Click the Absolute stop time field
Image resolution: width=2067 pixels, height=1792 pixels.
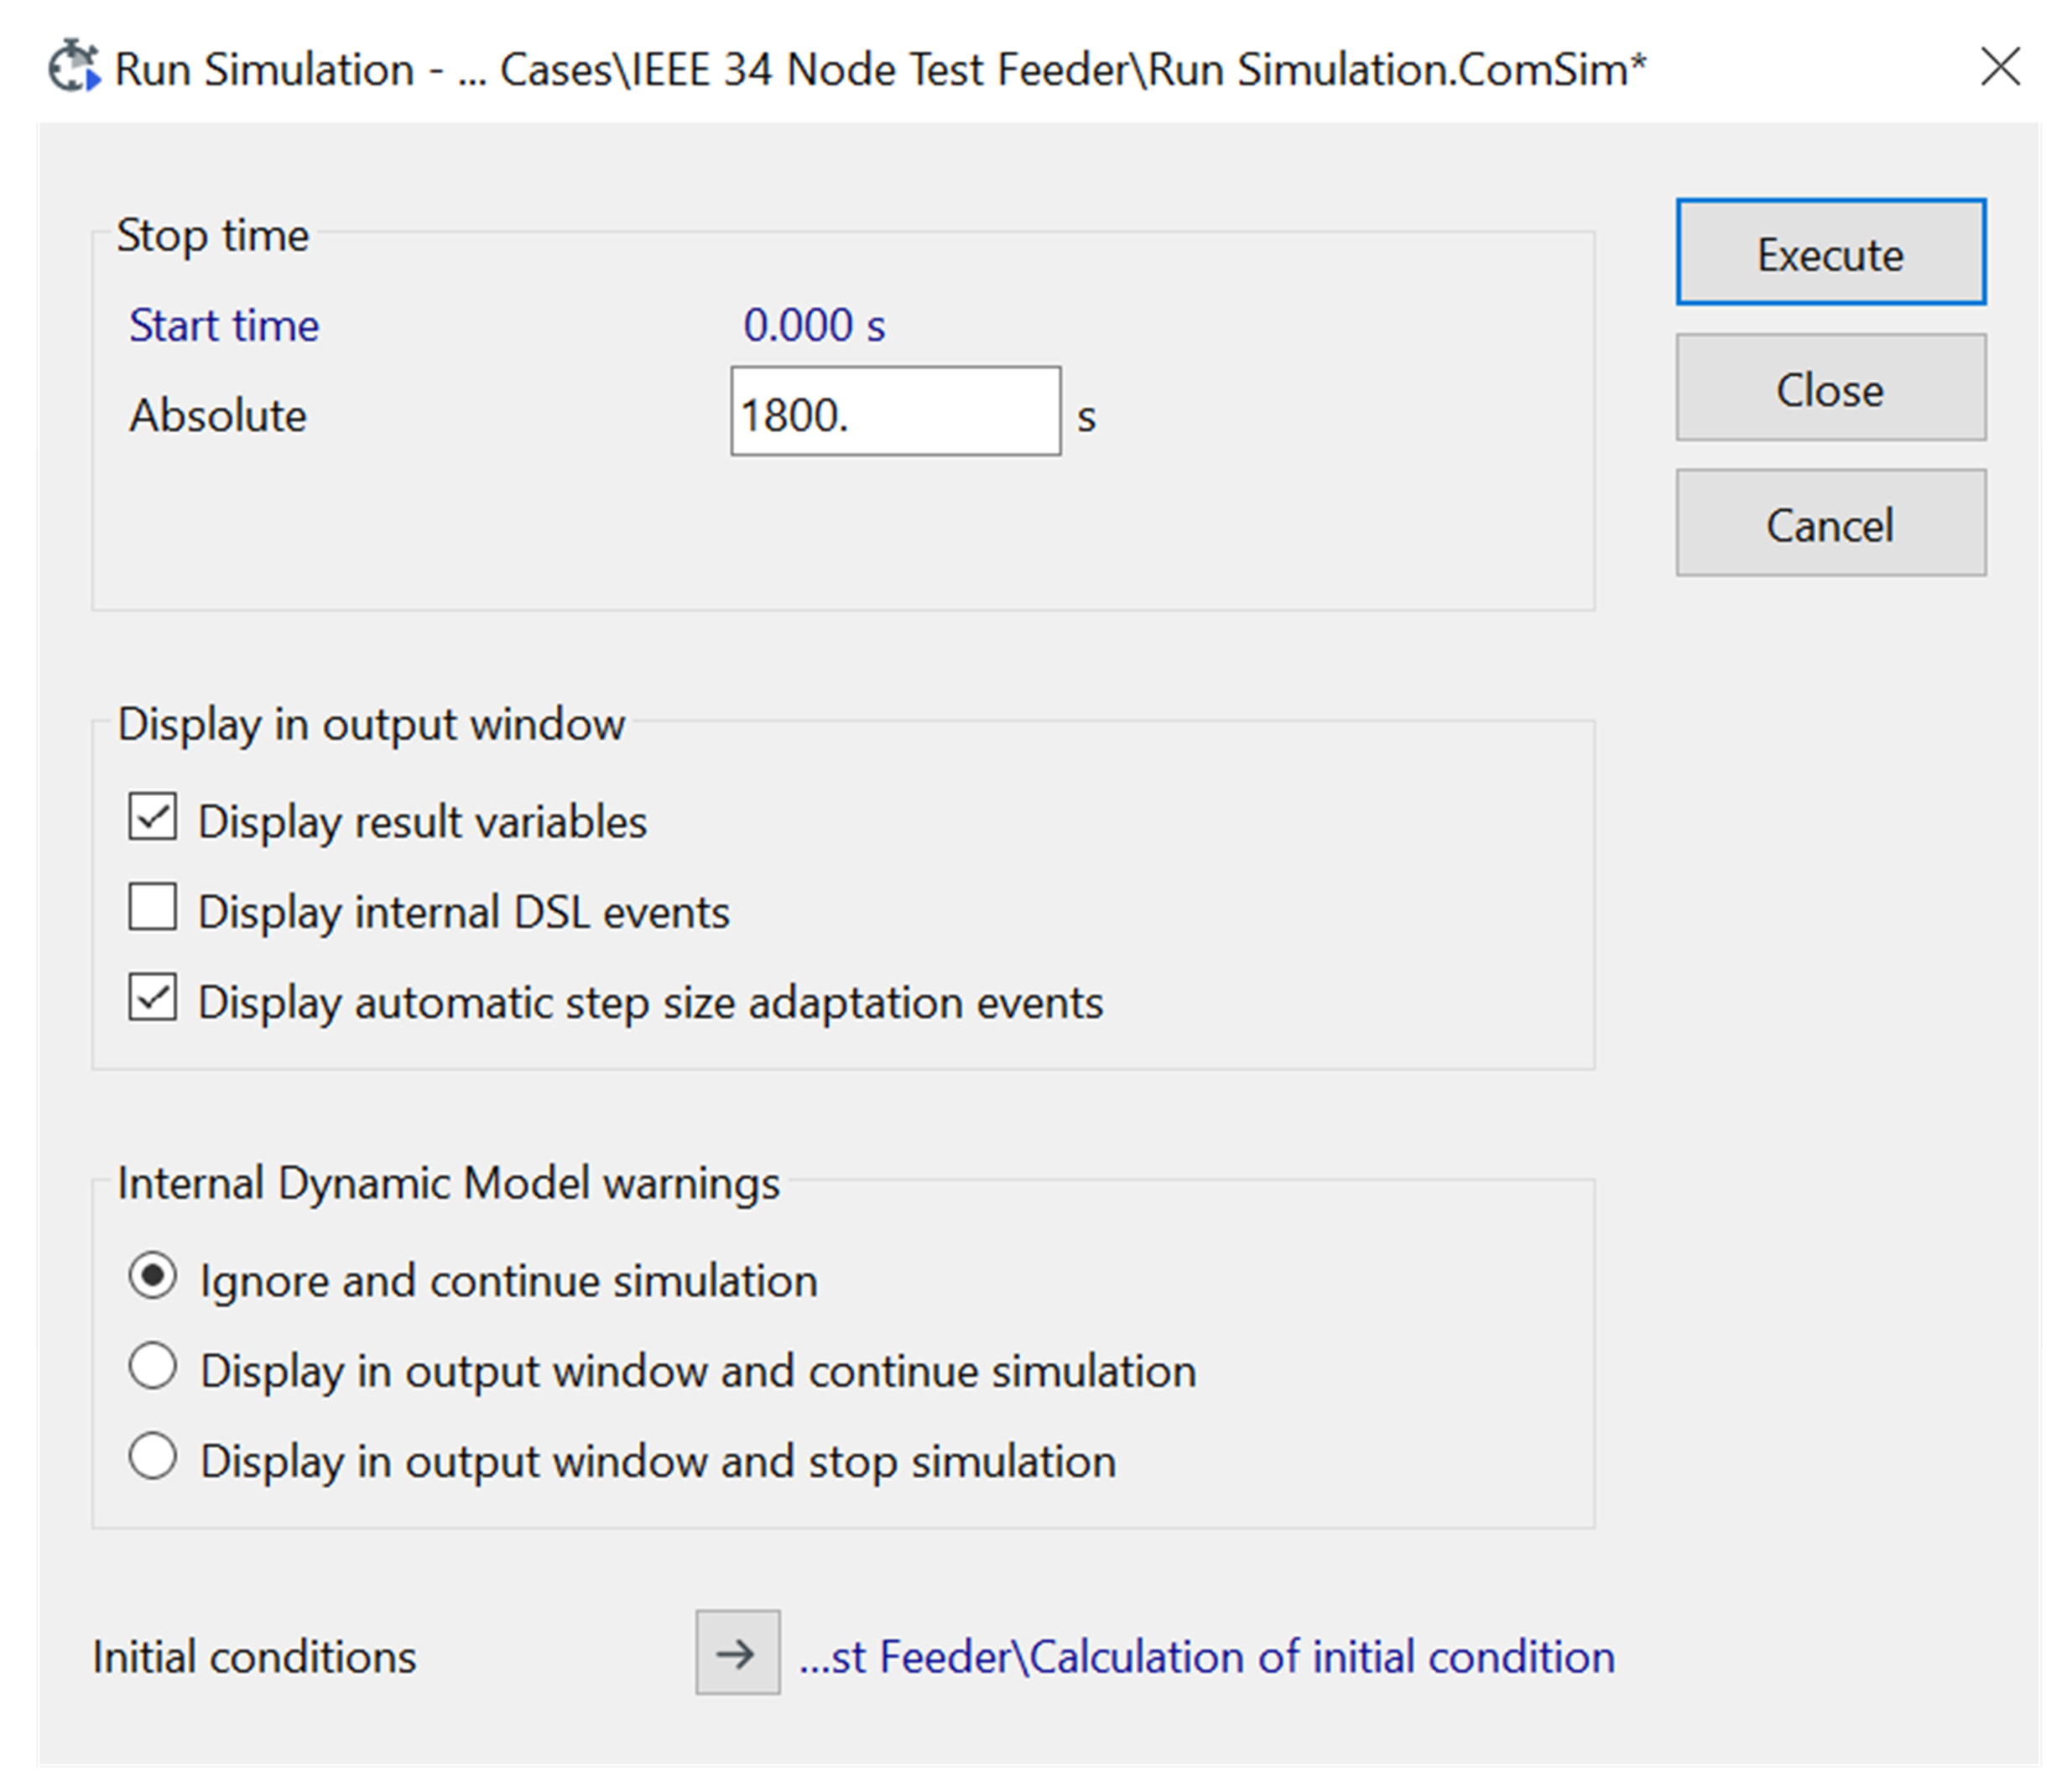(x=894, y=412)
